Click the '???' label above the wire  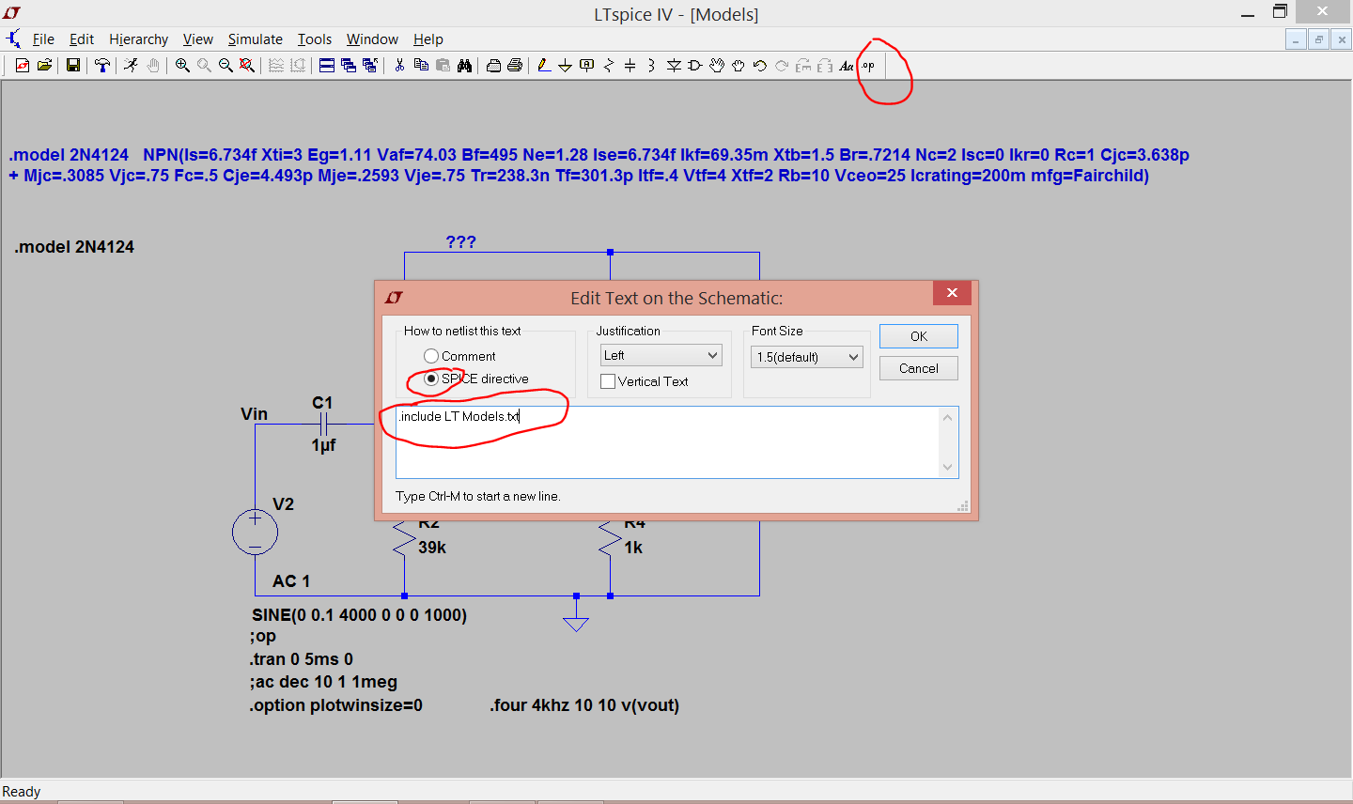pyautogui.click(x=460, y=242)
